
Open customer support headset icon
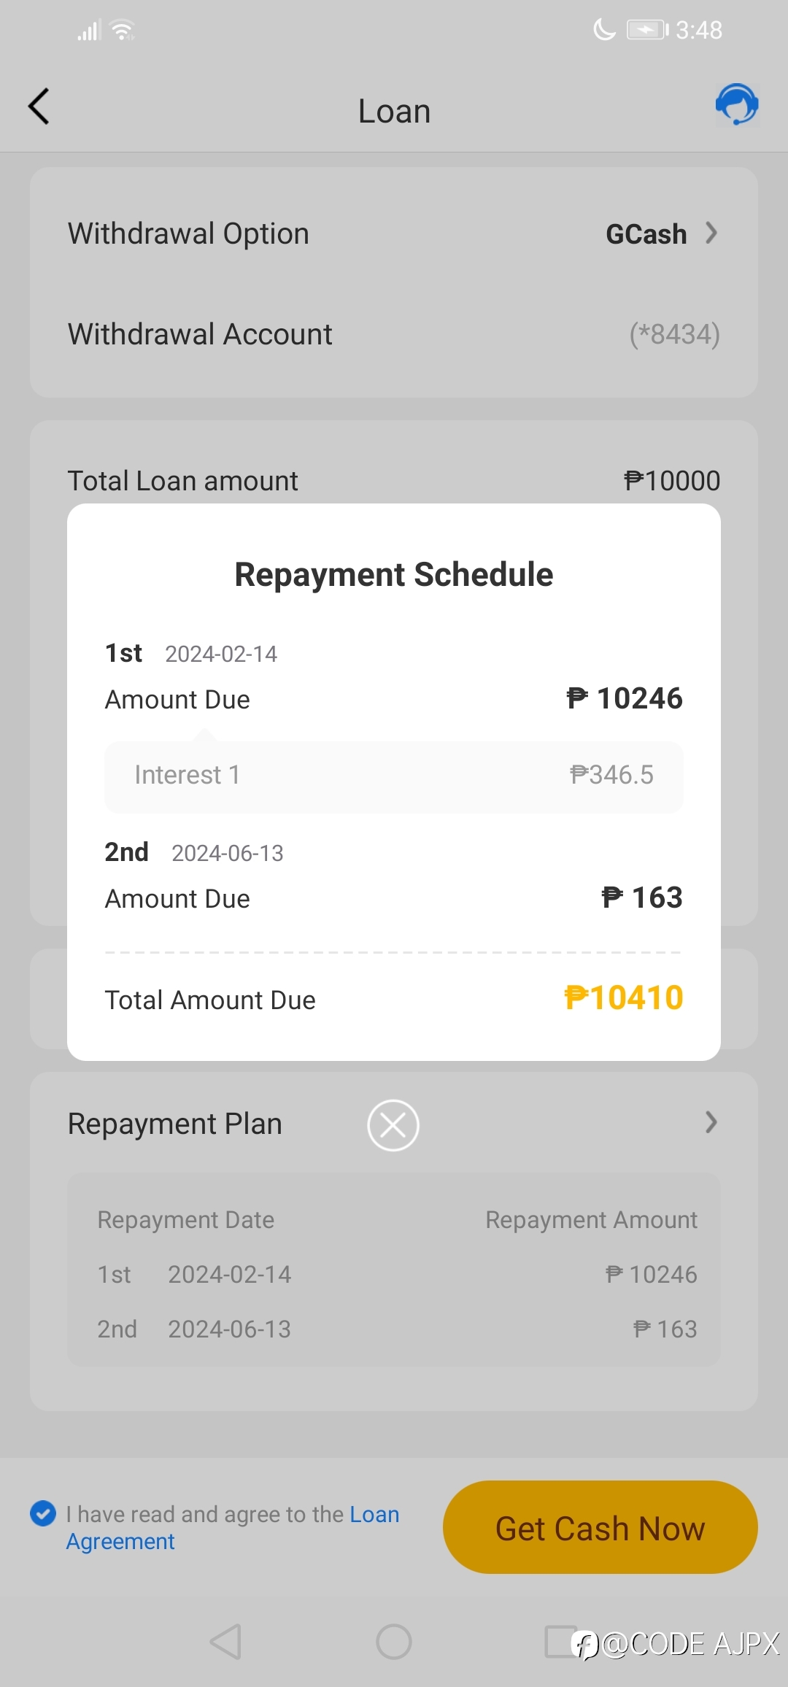point(737,104)
